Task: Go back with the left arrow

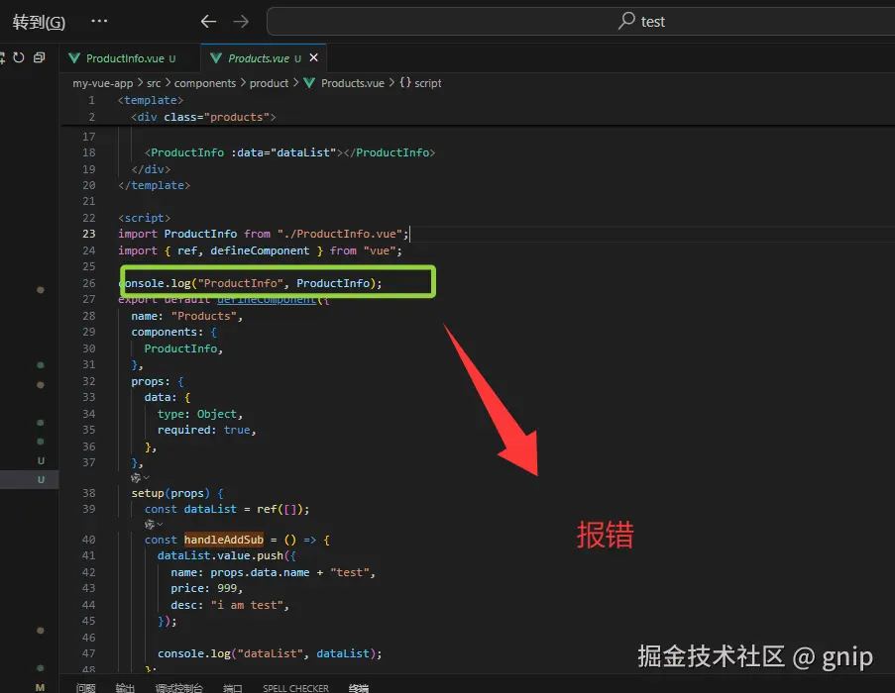Action: 208,22
